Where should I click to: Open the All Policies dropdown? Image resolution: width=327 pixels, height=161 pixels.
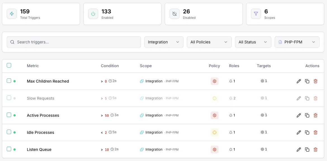209,42
